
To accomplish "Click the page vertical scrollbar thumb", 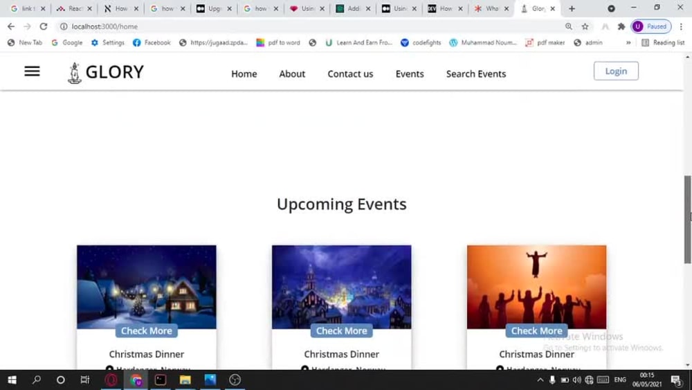I will click(x=688, y=219).
